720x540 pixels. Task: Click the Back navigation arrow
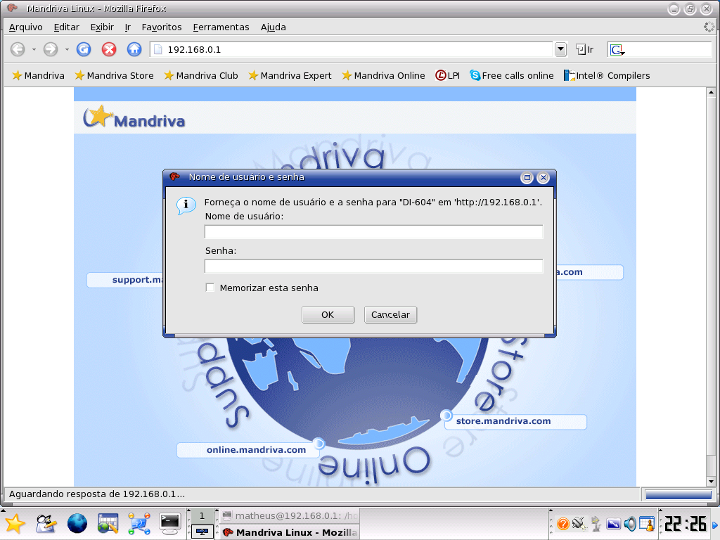pos(18,49)
